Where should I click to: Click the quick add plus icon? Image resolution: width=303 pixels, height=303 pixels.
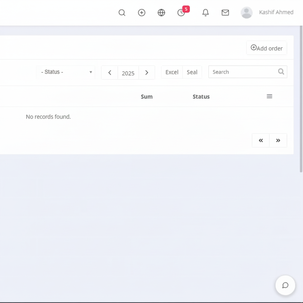(x=142, y=13)
